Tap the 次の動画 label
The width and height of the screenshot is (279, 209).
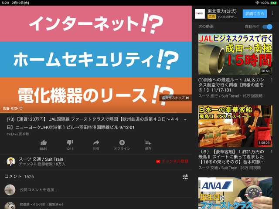[206, 27]
